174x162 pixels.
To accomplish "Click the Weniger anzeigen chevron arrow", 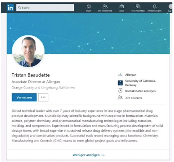I will point(103,155).
